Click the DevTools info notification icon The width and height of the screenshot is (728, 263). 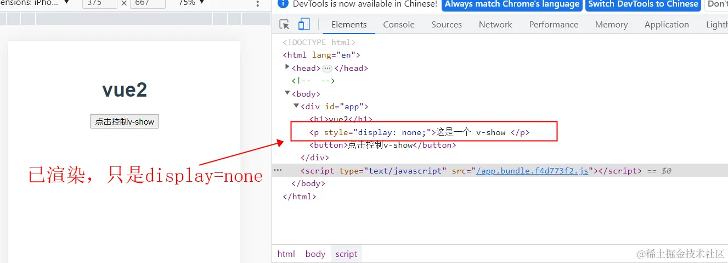pyautogui.click(x=283, y=3)
